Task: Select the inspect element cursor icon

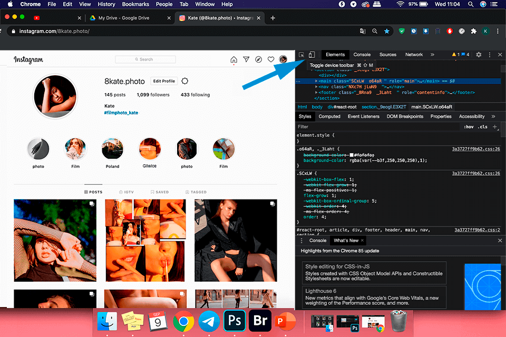Action: tap(301, 55)
